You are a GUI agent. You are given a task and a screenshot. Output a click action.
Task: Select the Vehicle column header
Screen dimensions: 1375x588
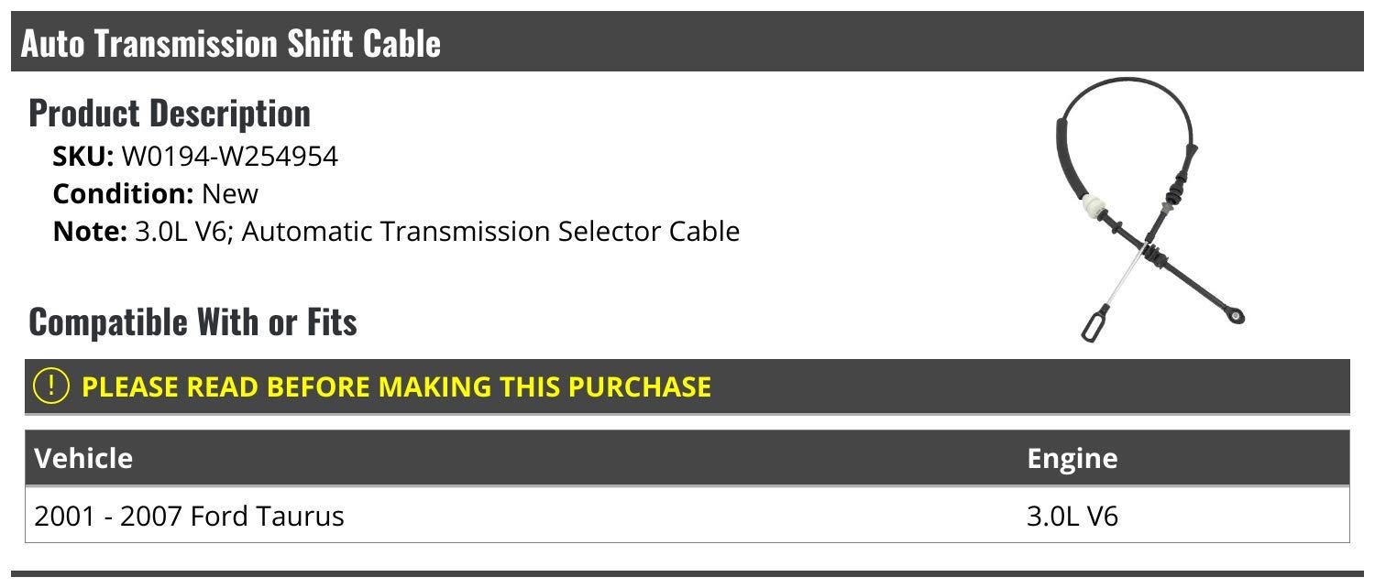83,458
